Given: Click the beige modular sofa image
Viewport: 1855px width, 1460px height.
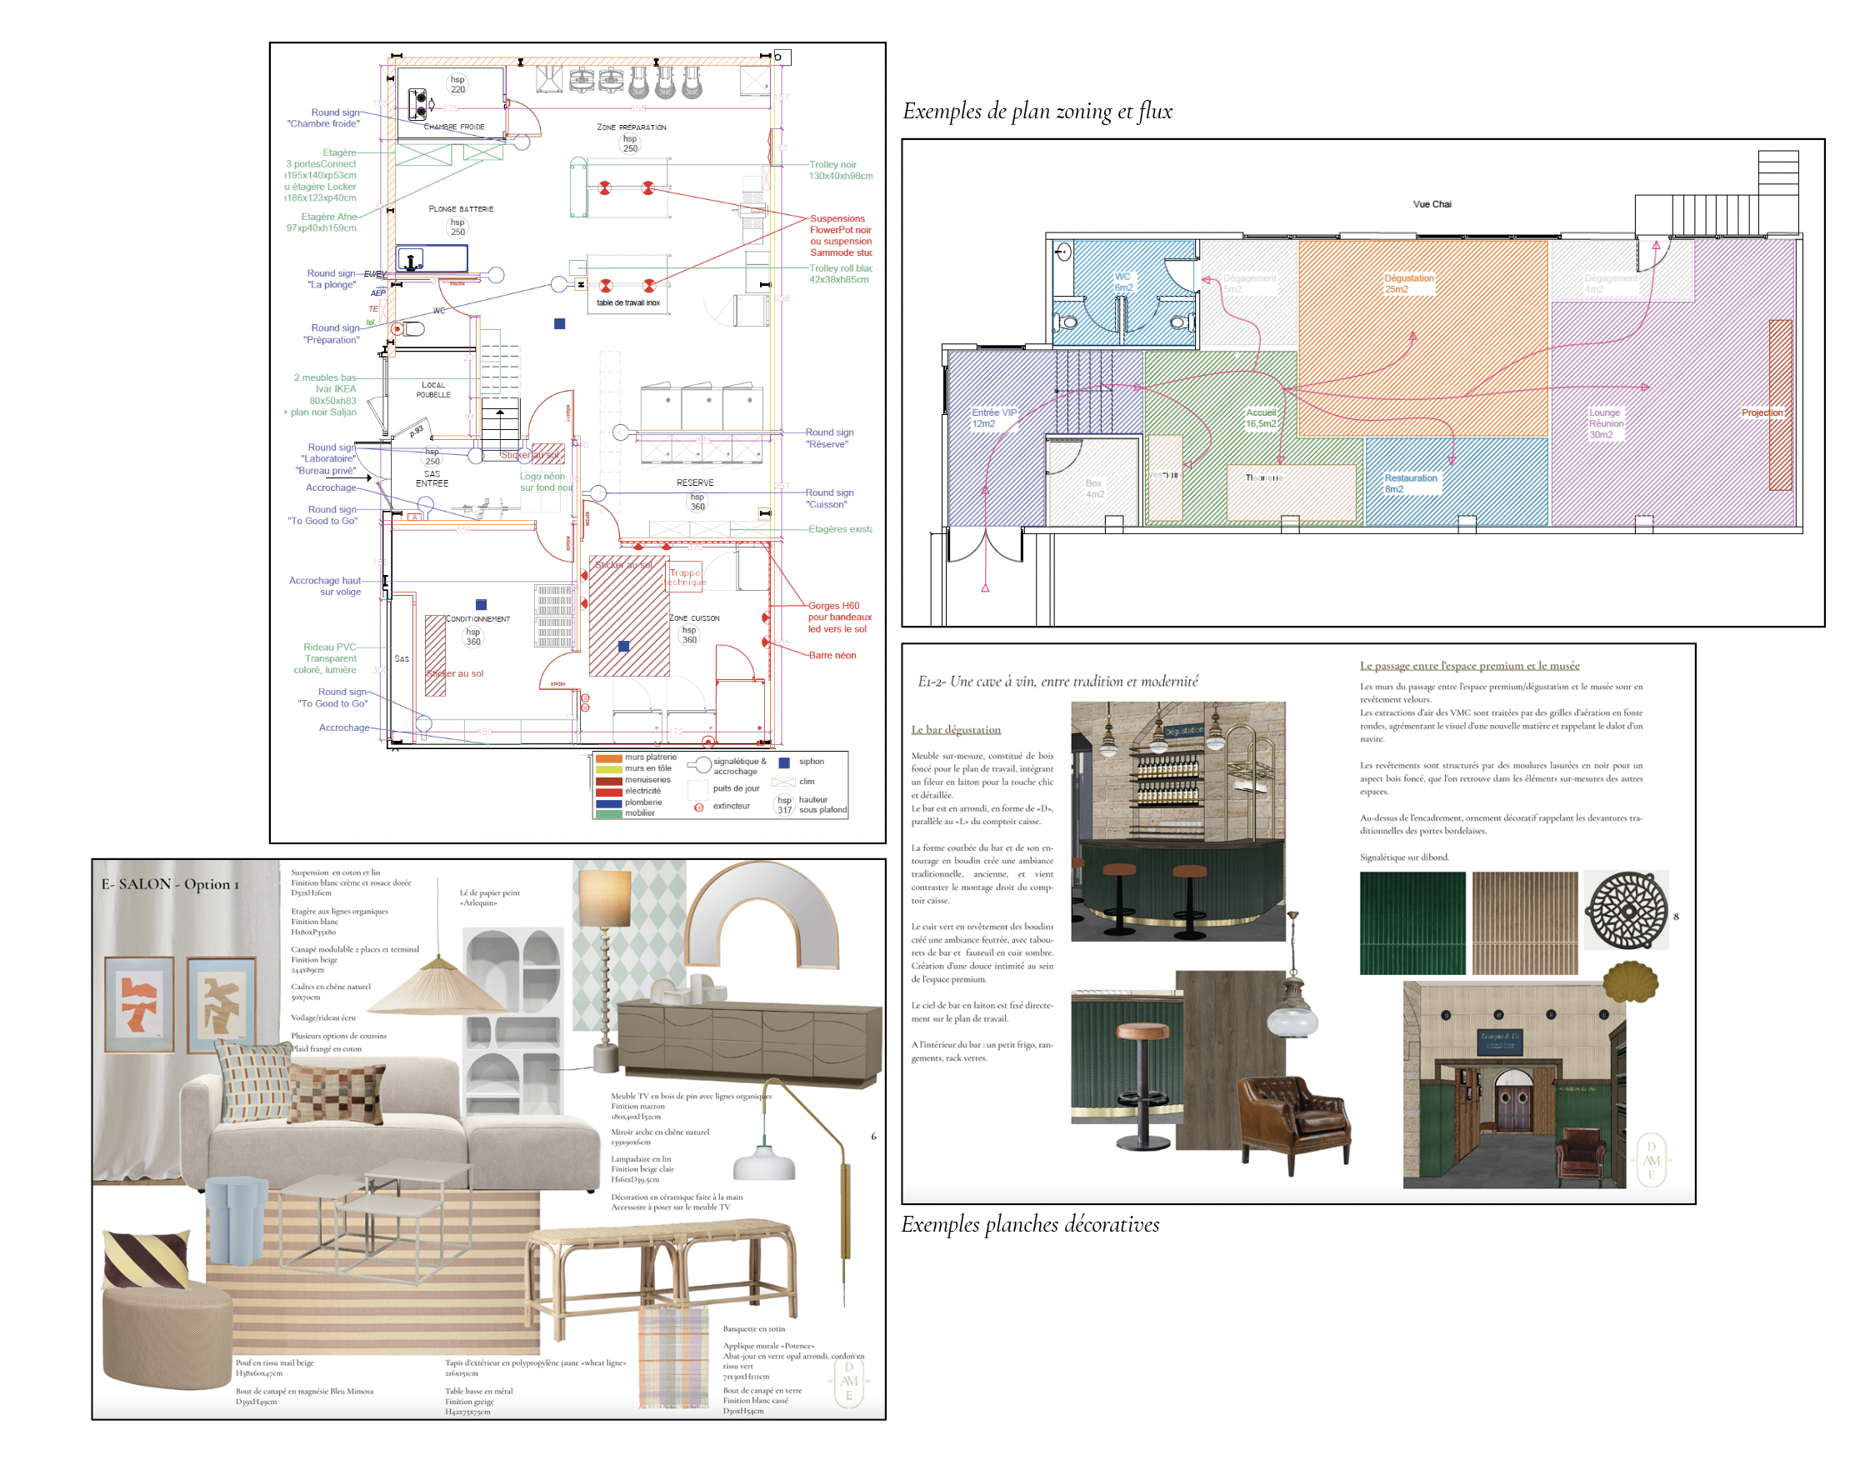Looking at the screenshot, I should click(x=389, y=1123).
